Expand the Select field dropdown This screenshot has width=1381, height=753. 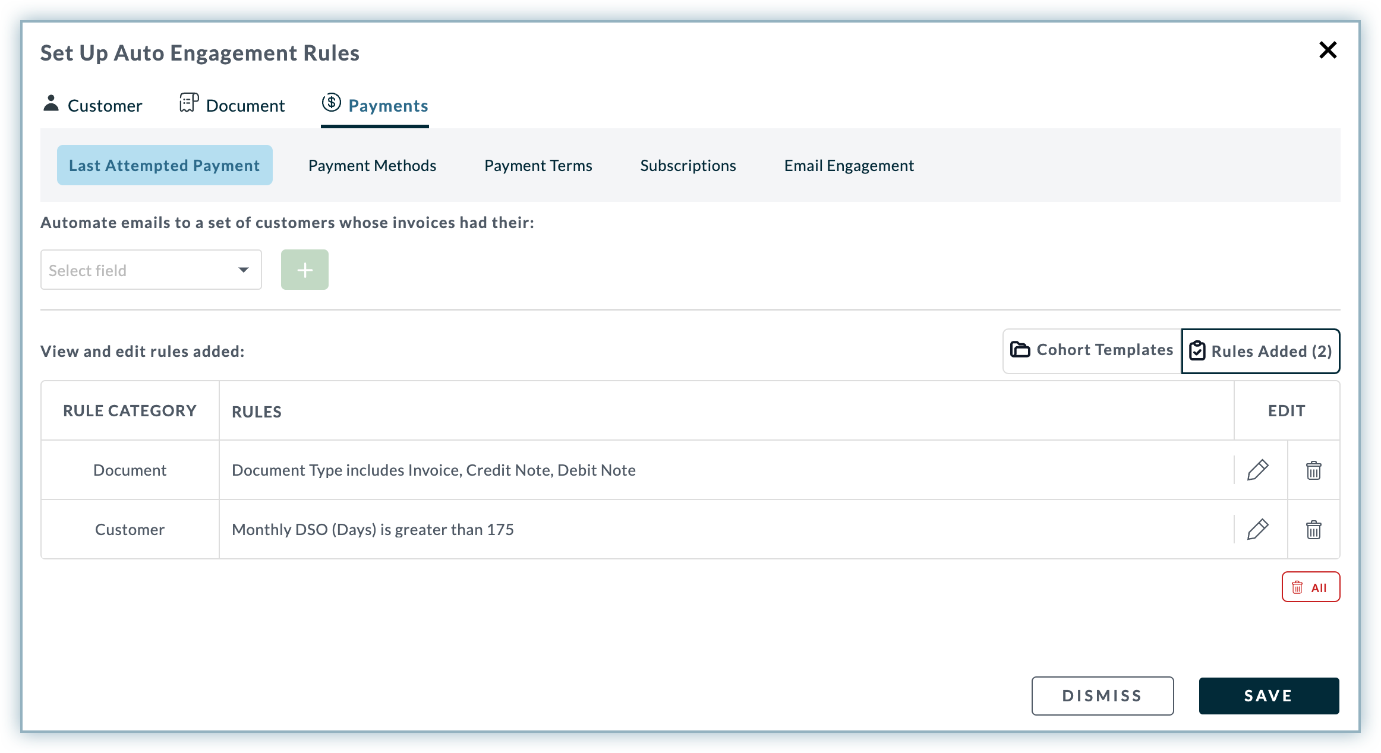point(151,270)
